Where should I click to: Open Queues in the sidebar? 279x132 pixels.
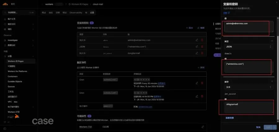(x=11, y=87)
